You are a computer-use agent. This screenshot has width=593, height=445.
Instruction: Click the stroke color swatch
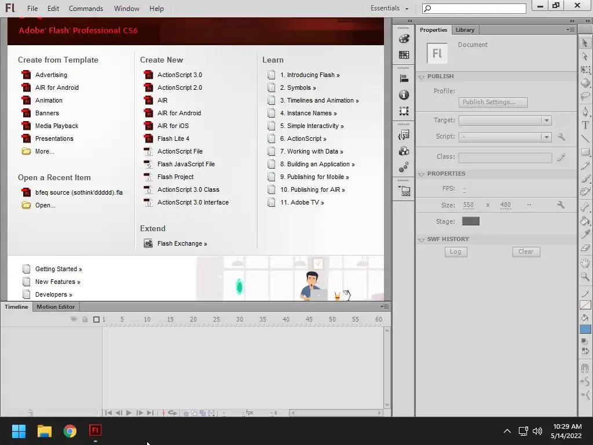[585, 305]
